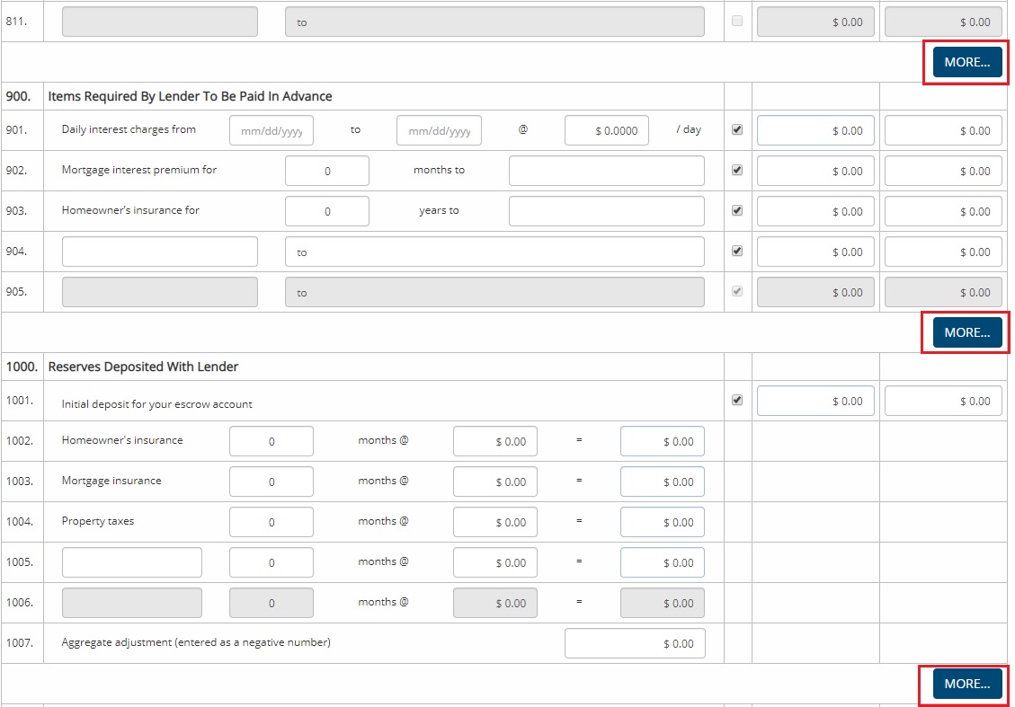
Task: Click line 1003 monthly amount field
Action: 495,482
